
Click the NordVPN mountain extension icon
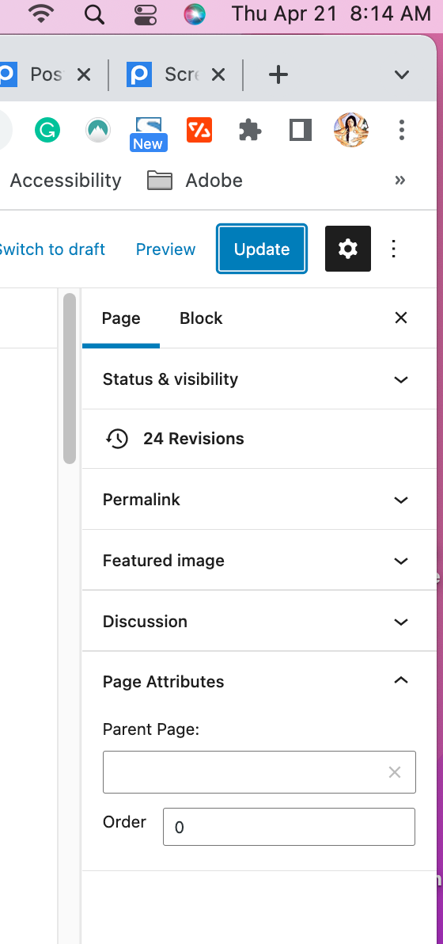[x=98, y=129]
